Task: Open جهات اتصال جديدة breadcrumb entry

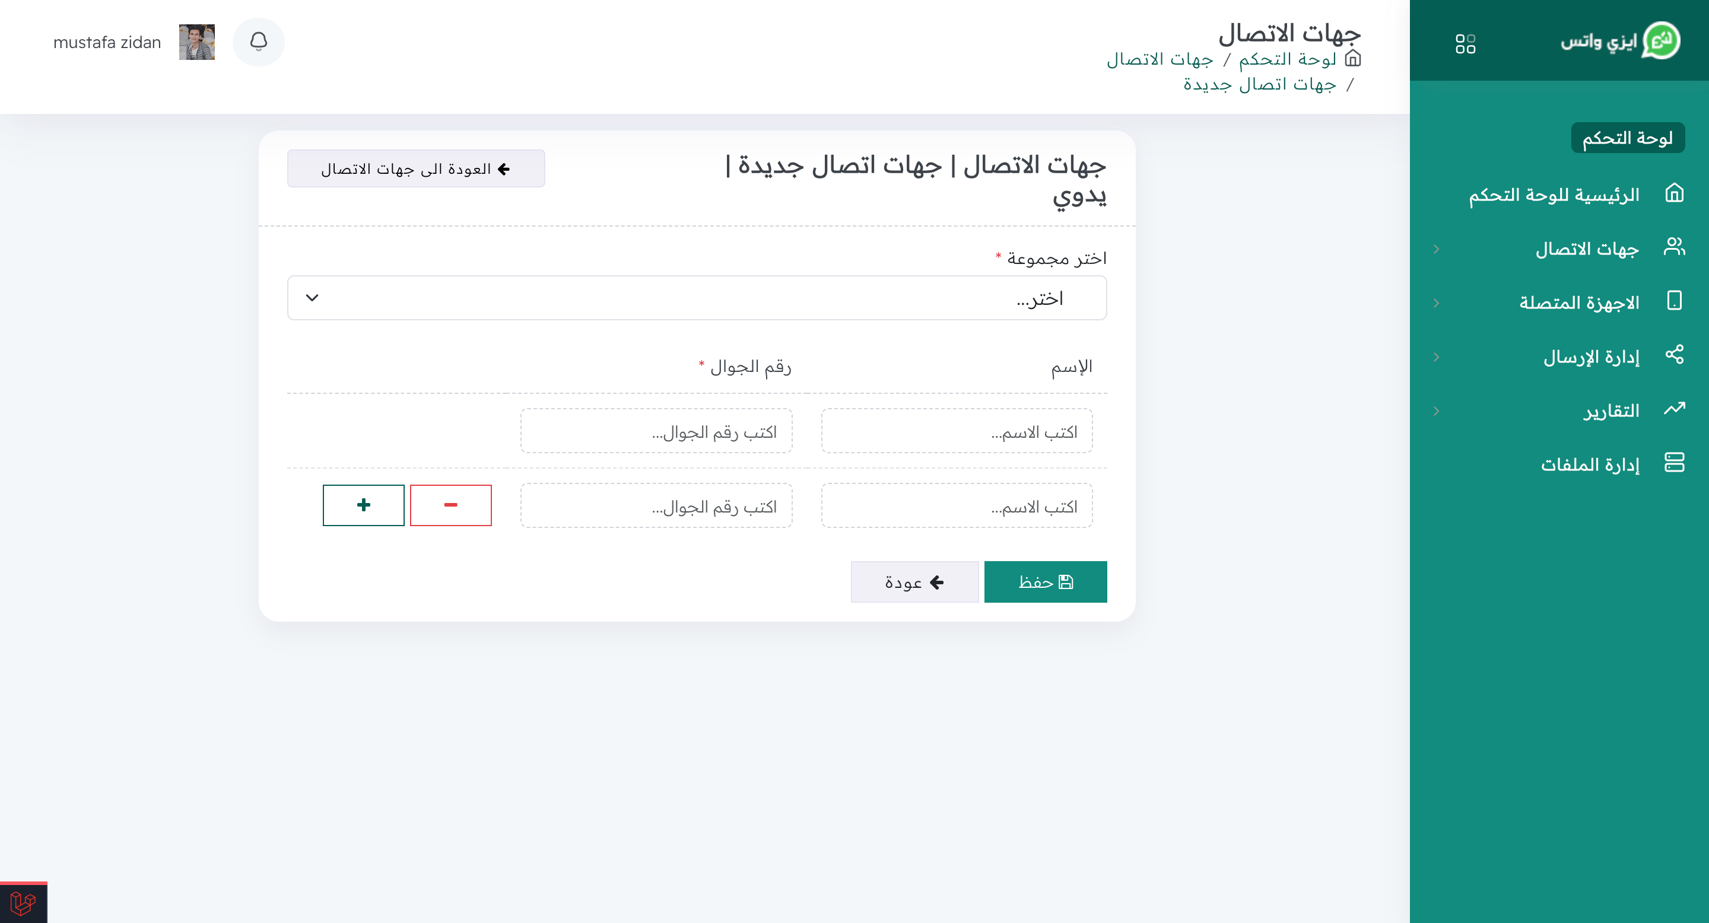Action: click(x=1260, y=84)
